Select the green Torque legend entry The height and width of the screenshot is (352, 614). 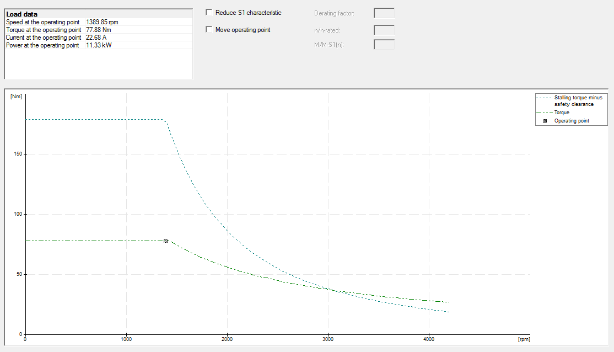[x=562, y=113]
